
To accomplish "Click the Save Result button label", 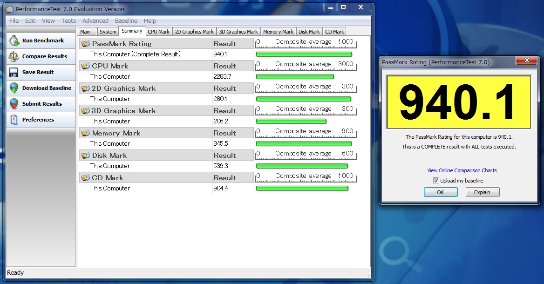I will pos(38,72).
